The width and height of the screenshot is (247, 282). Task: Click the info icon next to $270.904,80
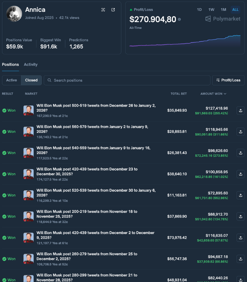[x=179, y=19]
